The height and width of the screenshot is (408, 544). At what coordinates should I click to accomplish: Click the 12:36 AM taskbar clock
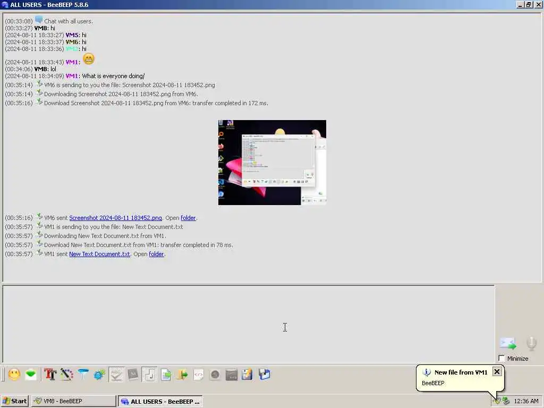526,401
